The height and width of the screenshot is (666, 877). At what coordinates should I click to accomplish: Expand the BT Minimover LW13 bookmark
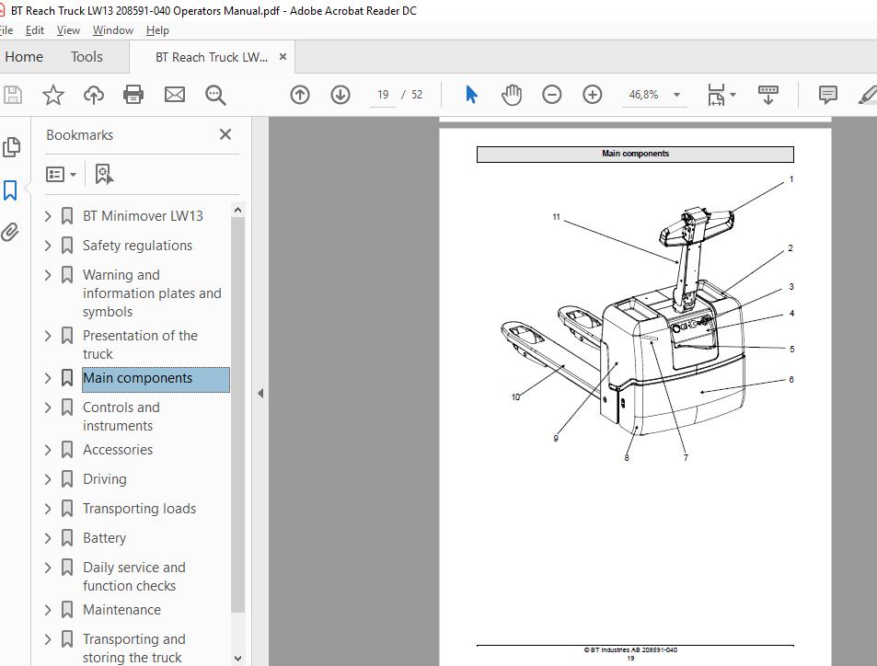coord(48,216)
